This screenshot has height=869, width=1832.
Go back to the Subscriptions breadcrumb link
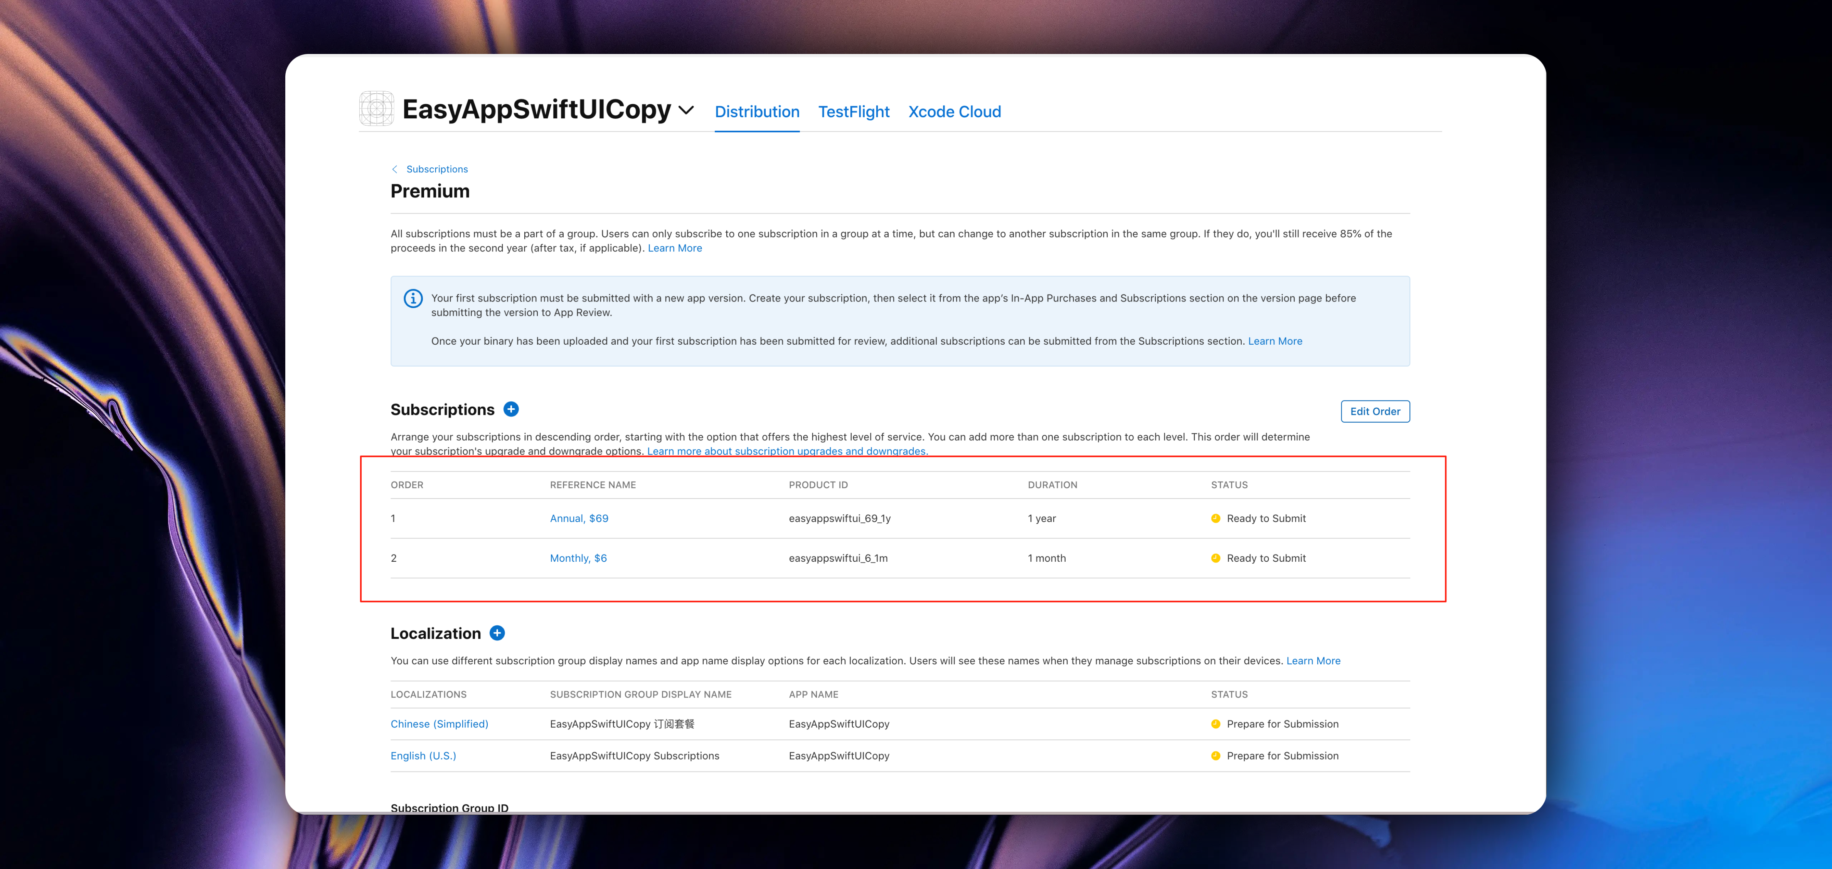437,169
